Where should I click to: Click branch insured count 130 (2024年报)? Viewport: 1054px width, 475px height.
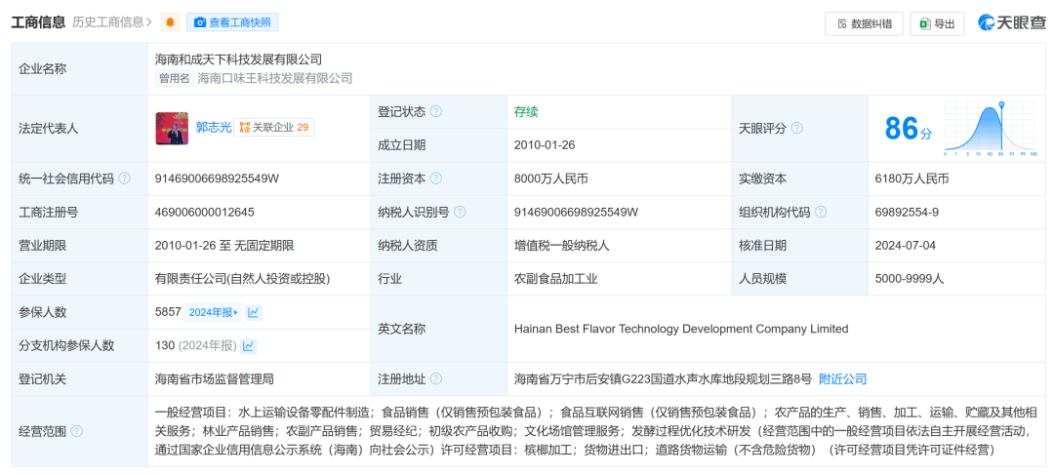(195, 346)
